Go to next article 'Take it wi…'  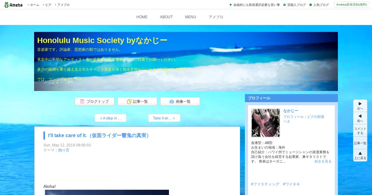[x=164, y=118]
